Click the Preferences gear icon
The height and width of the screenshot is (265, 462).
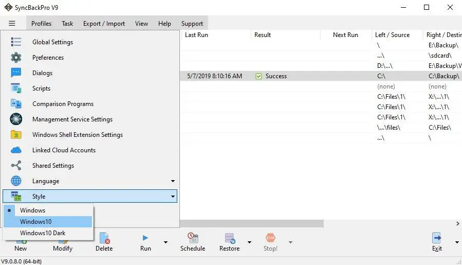click(x=16, y=58)
